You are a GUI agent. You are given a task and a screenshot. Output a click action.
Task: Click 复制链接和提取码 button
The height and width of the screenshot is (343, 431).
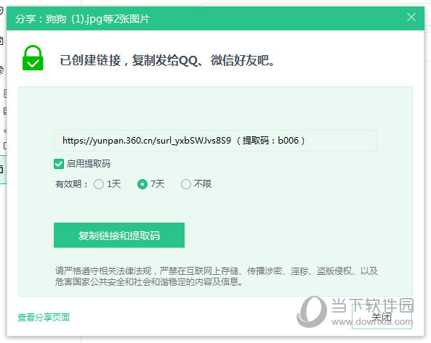(x=119, y=235)
